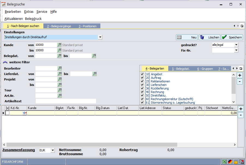Open the Service menu

pyautogui.click(x=42, y=12)
